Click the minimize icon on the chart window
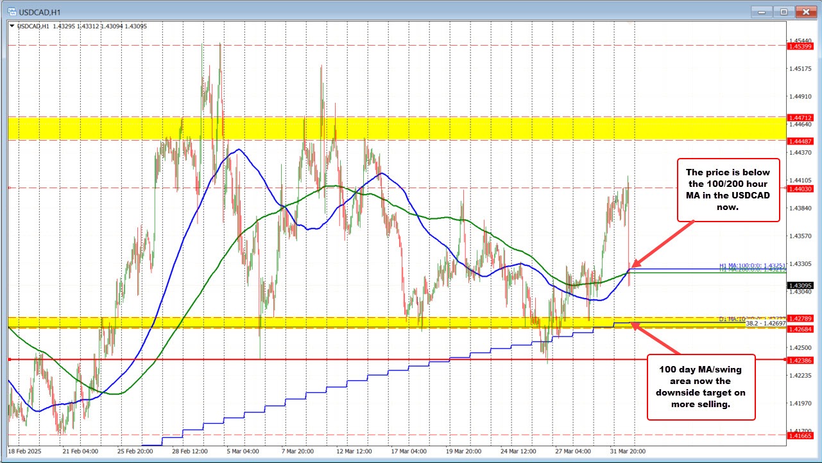The height and width of the screenshot is (463, 822). 760,12
